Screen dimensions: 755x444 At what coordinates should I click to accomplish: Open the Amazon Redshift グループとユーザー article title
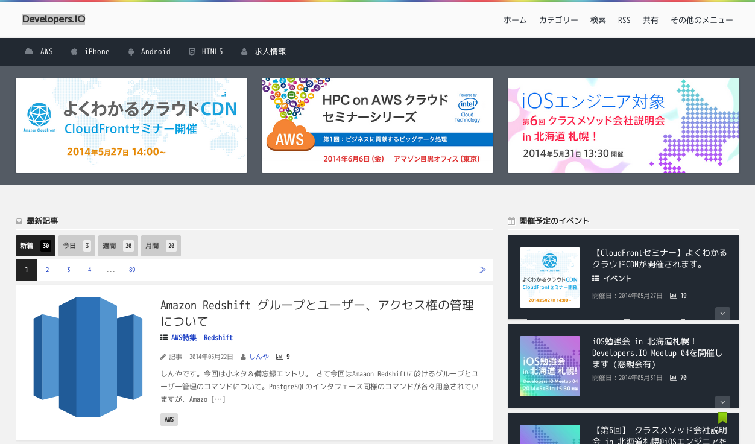click(x=317, y=313)
